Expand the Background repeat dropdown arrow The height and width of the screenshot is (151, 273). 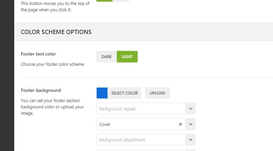pos(191,109)
